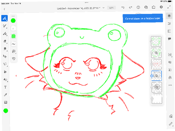This screenshot has height=131, width=175.
Task: Adjust the brush size value control
Action: (13, 29)
